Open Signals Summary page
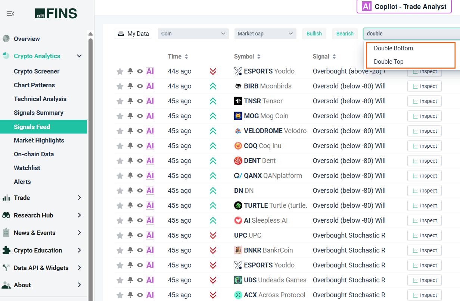Screen dimensions: 460x301 point(38,113)
